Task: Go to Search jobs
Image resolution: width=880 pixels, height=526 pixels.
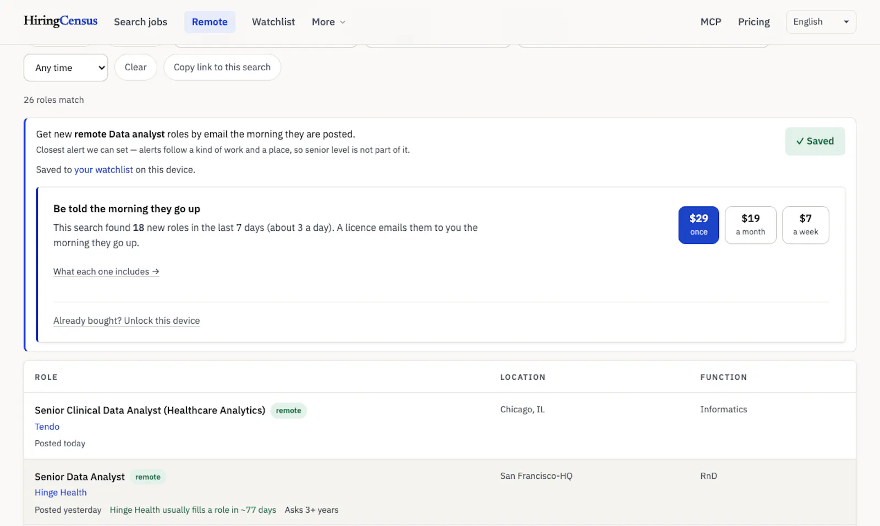Action: (140, 22)
